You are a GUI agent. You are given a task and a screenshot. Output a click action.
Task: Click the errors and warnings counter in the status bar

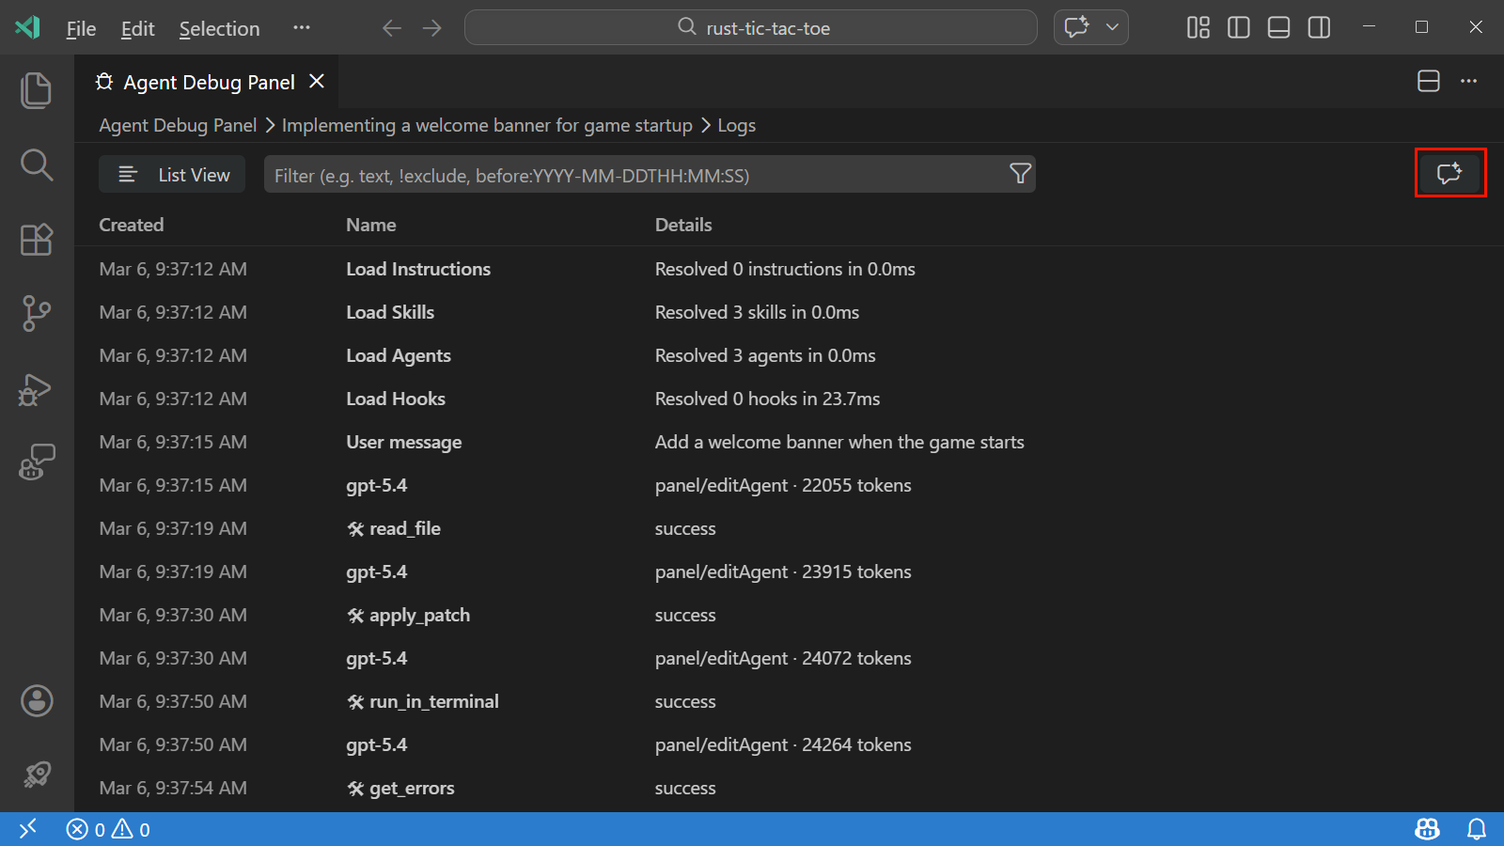click(x=106, y=829)
